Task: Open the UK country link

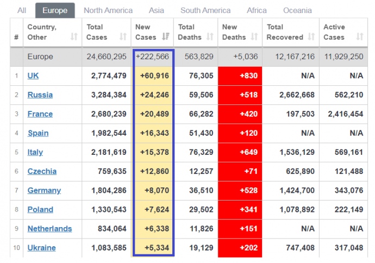Action: pos(33,76)
